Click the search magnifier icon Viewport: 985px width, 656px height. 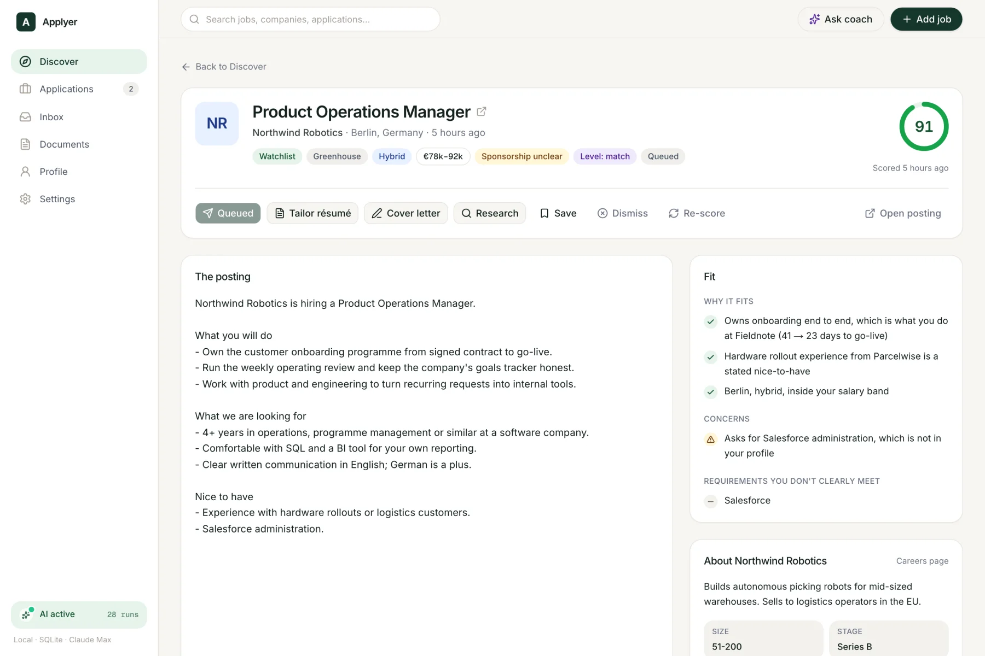coord(194,19)
